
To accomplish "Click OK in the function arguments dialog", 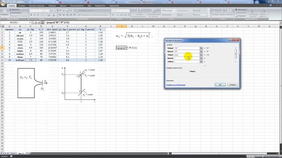I will [220, 85].
